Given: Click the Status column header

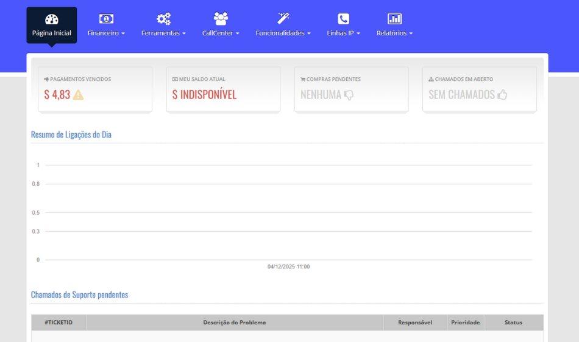Looking at the screenshot, I should pyautogui.click(x=513, y=323).
